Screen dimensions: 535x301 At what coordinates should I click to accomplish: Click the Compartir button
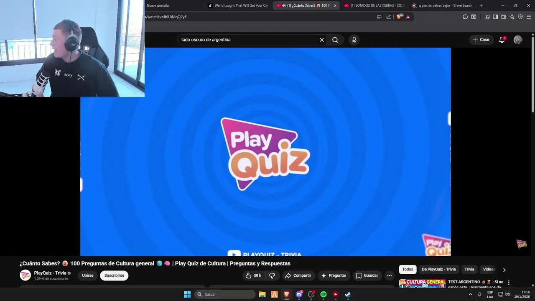coord(298,275)
